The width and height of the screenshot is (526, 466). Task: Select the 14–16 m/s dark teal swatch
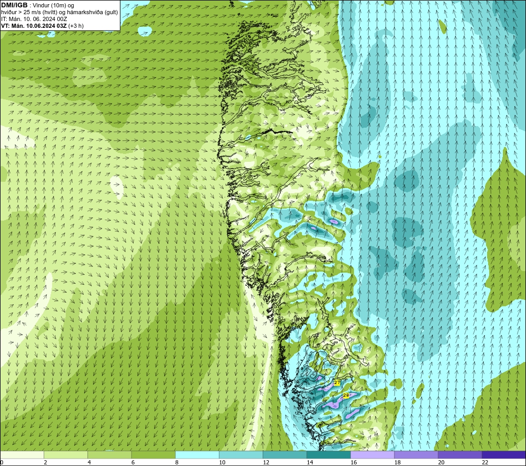click(329, 455)
